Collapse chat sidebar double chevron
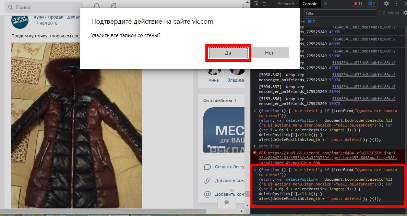Viewport: 407px width, 216px height. [x=232, y=190]
